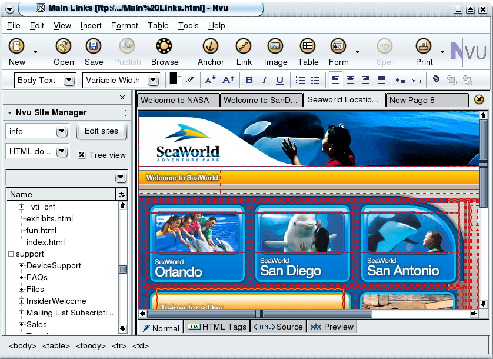Align text to the right
This screenshot has height=359, width=493.
pyautogui.click(x=366, y=80)
